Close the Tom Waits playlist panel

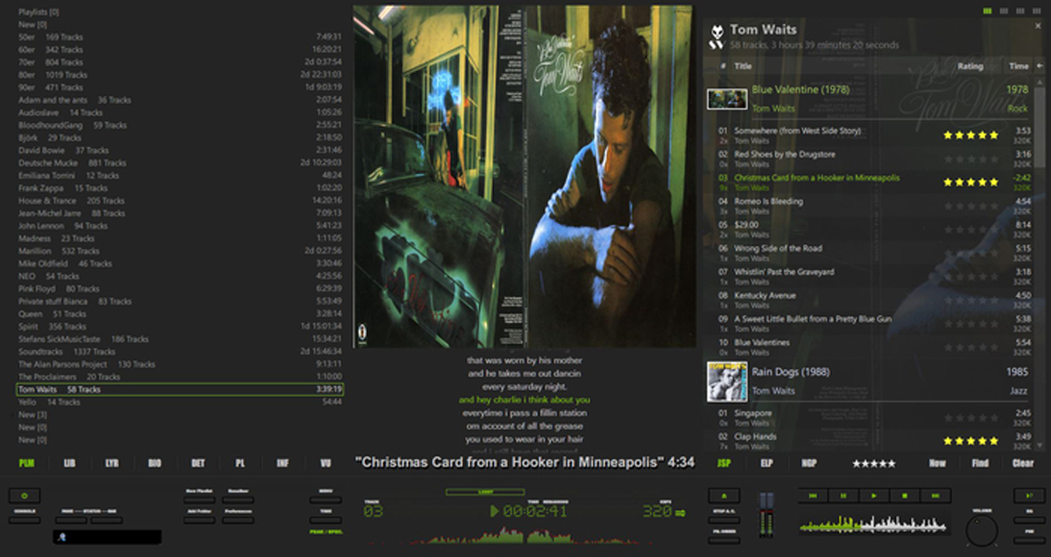tap(1038, 26)
